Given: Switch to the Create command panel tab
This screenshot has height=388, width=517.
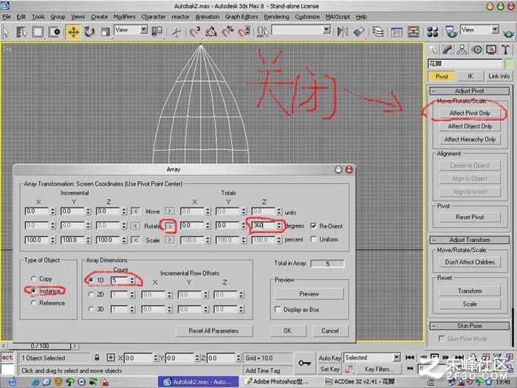Looking at the screenshot, I should (x=433, y=50).
